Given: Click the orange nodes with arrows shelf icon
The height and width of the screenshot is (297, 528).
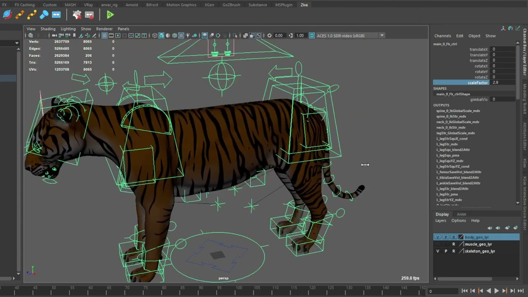Looking at the screenshot, I should point(20,15).
